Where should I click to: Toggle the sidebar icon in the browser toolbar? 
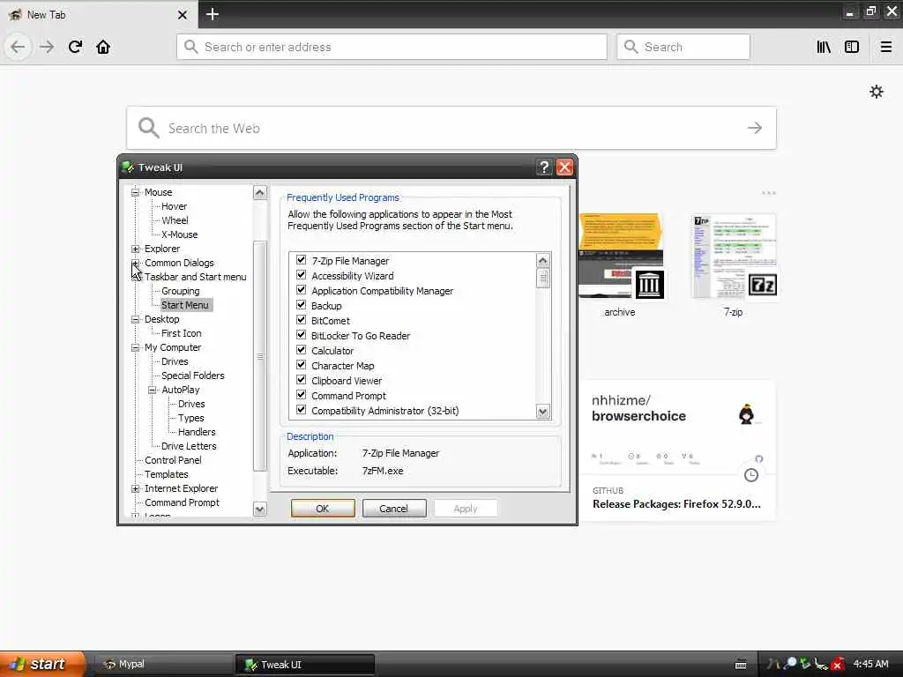pos(852,47)
